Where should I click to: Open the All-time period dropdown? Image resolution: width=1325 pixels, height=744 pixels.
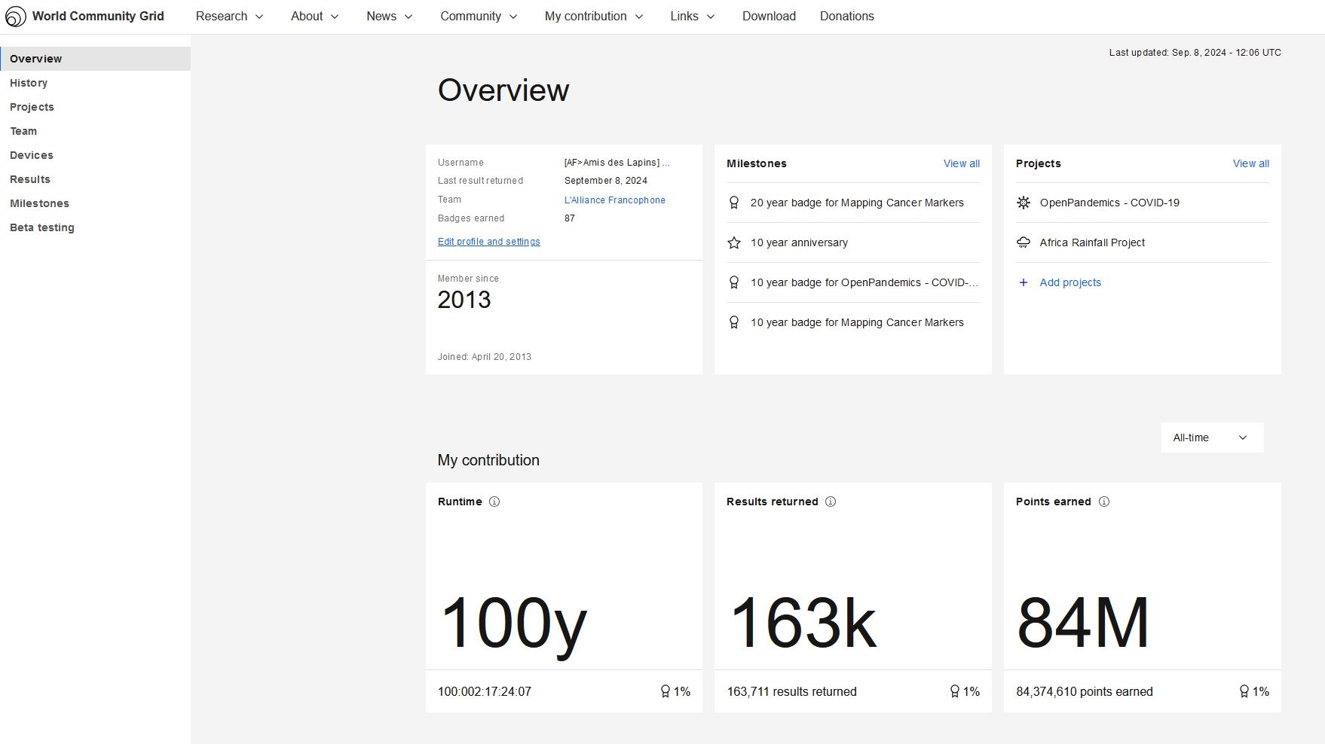coord(1212,438)
